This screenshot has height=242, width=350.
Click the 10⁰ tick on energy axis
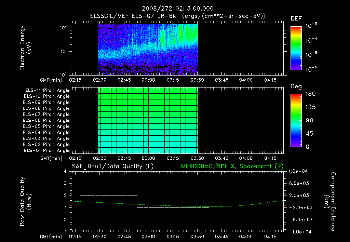(x=63, y=75)
